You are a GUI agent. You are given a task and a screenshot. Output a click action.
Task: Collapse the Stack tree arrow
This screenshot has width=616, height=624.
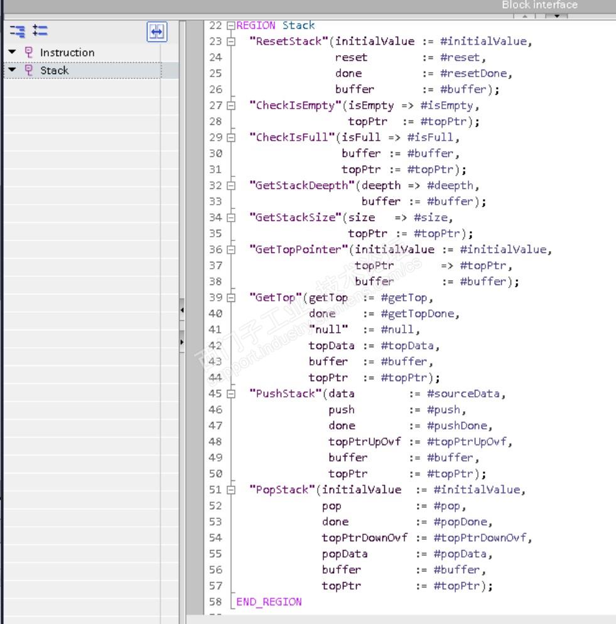tap(13, 70)
